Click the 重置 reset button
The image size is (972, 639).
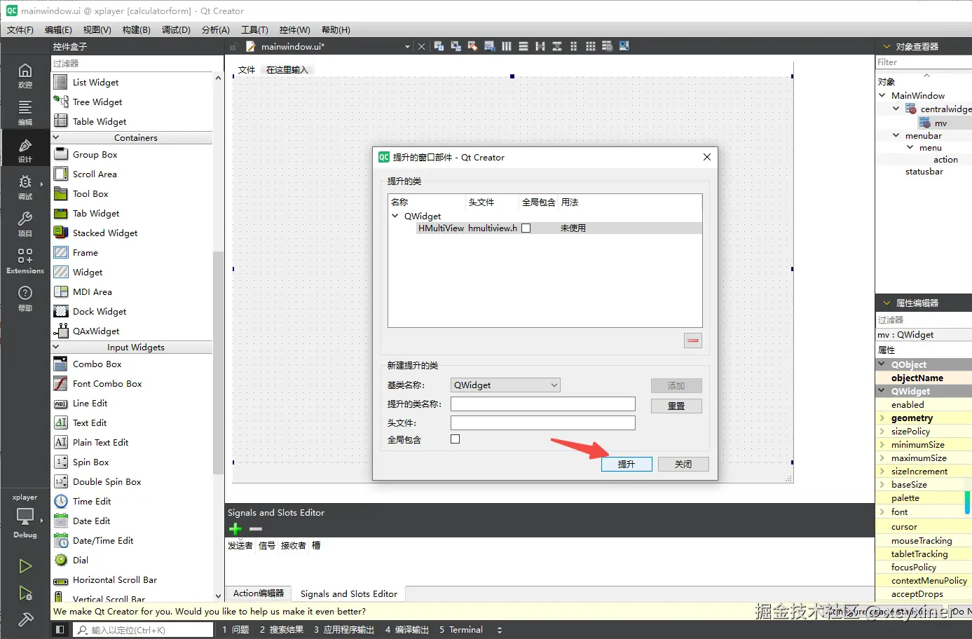click(676, 406)
